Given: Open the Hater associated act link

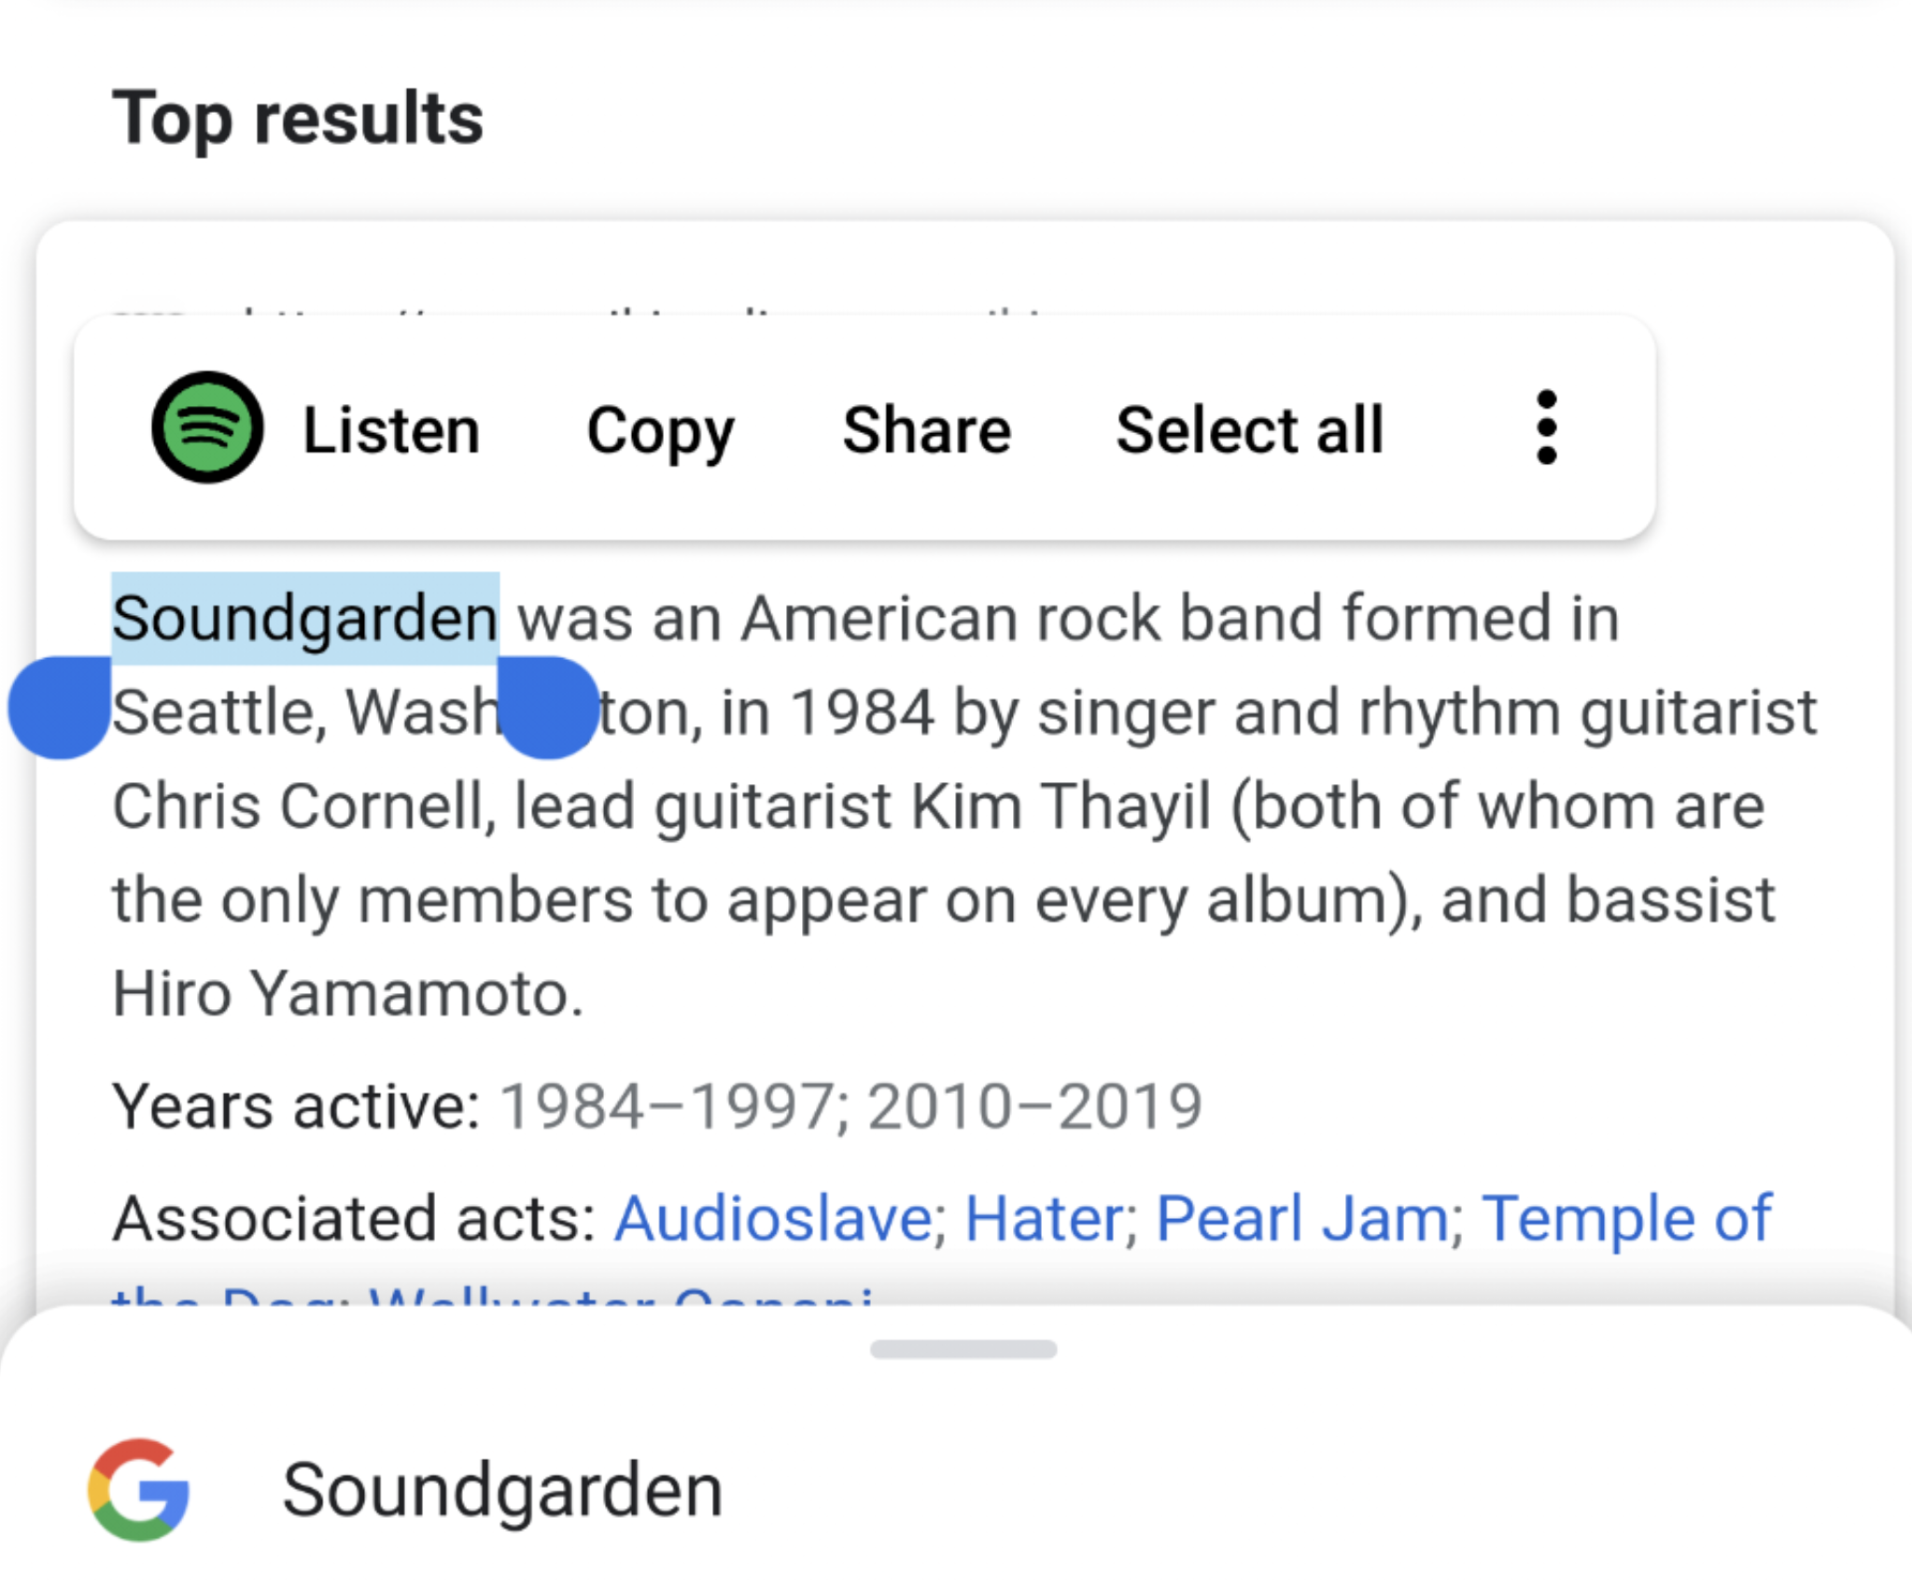Looking at the screenshot, I should tap(1044, 1218).
